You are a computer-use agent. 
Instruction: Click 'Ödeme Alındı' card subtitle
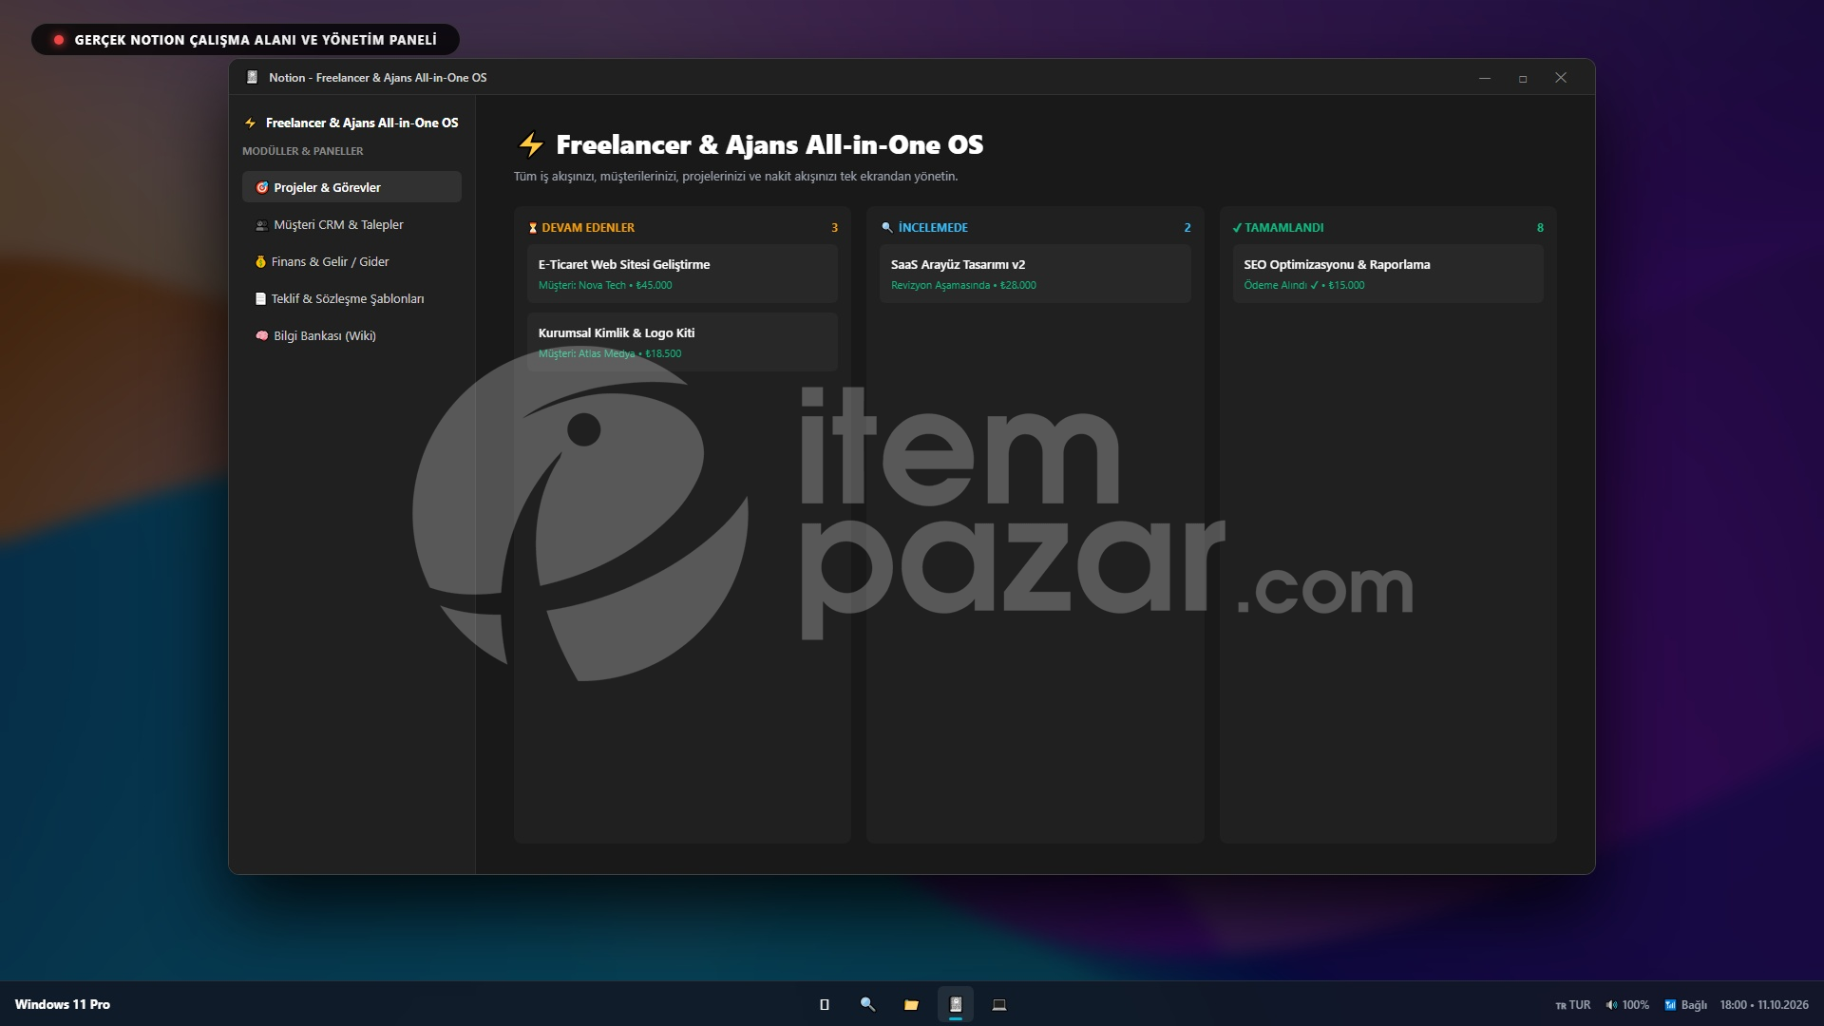tap(1275, 285)
